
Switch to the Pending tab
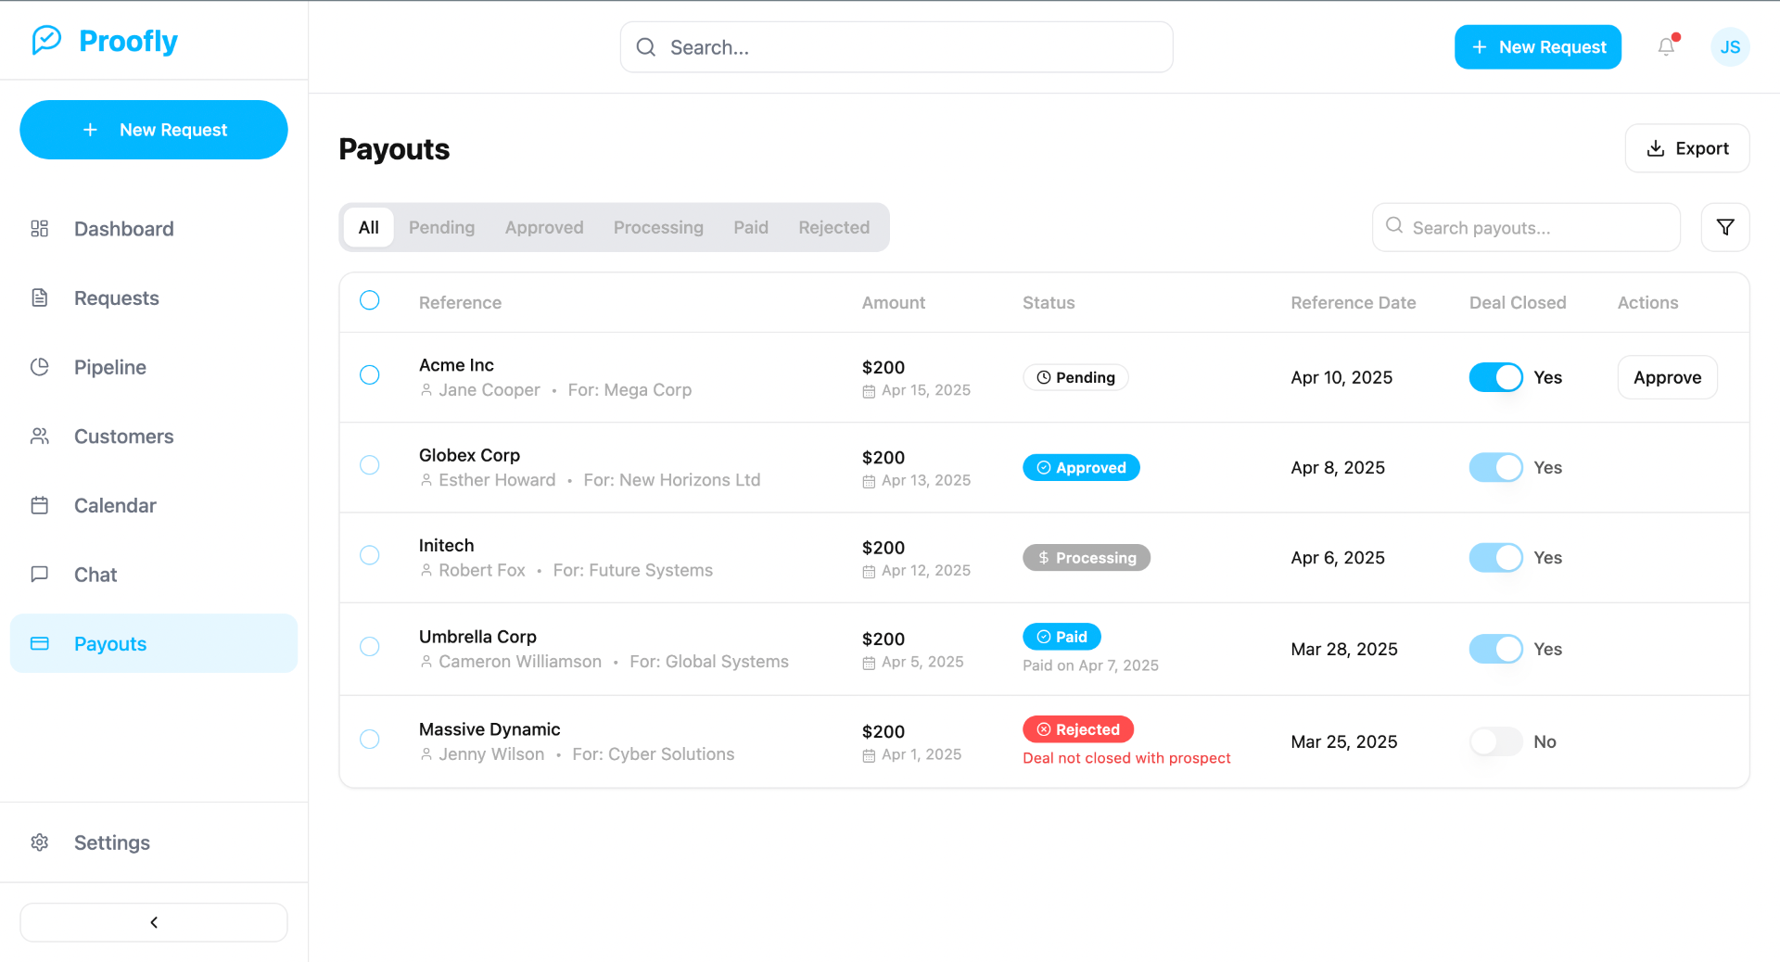[x=441, y=228]
